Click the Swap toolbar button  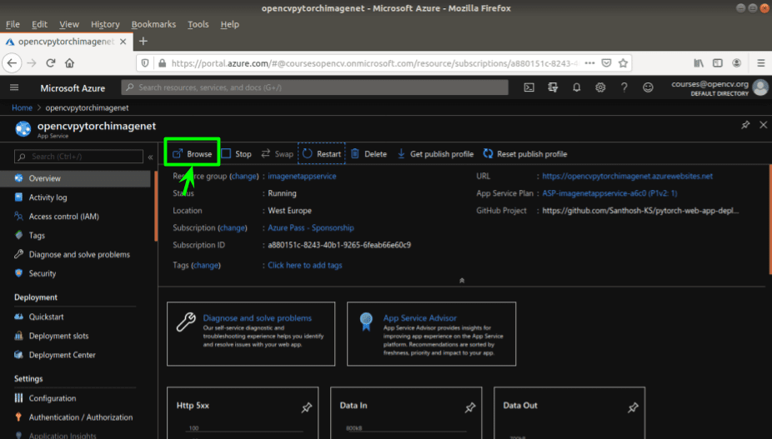point(277,154)
